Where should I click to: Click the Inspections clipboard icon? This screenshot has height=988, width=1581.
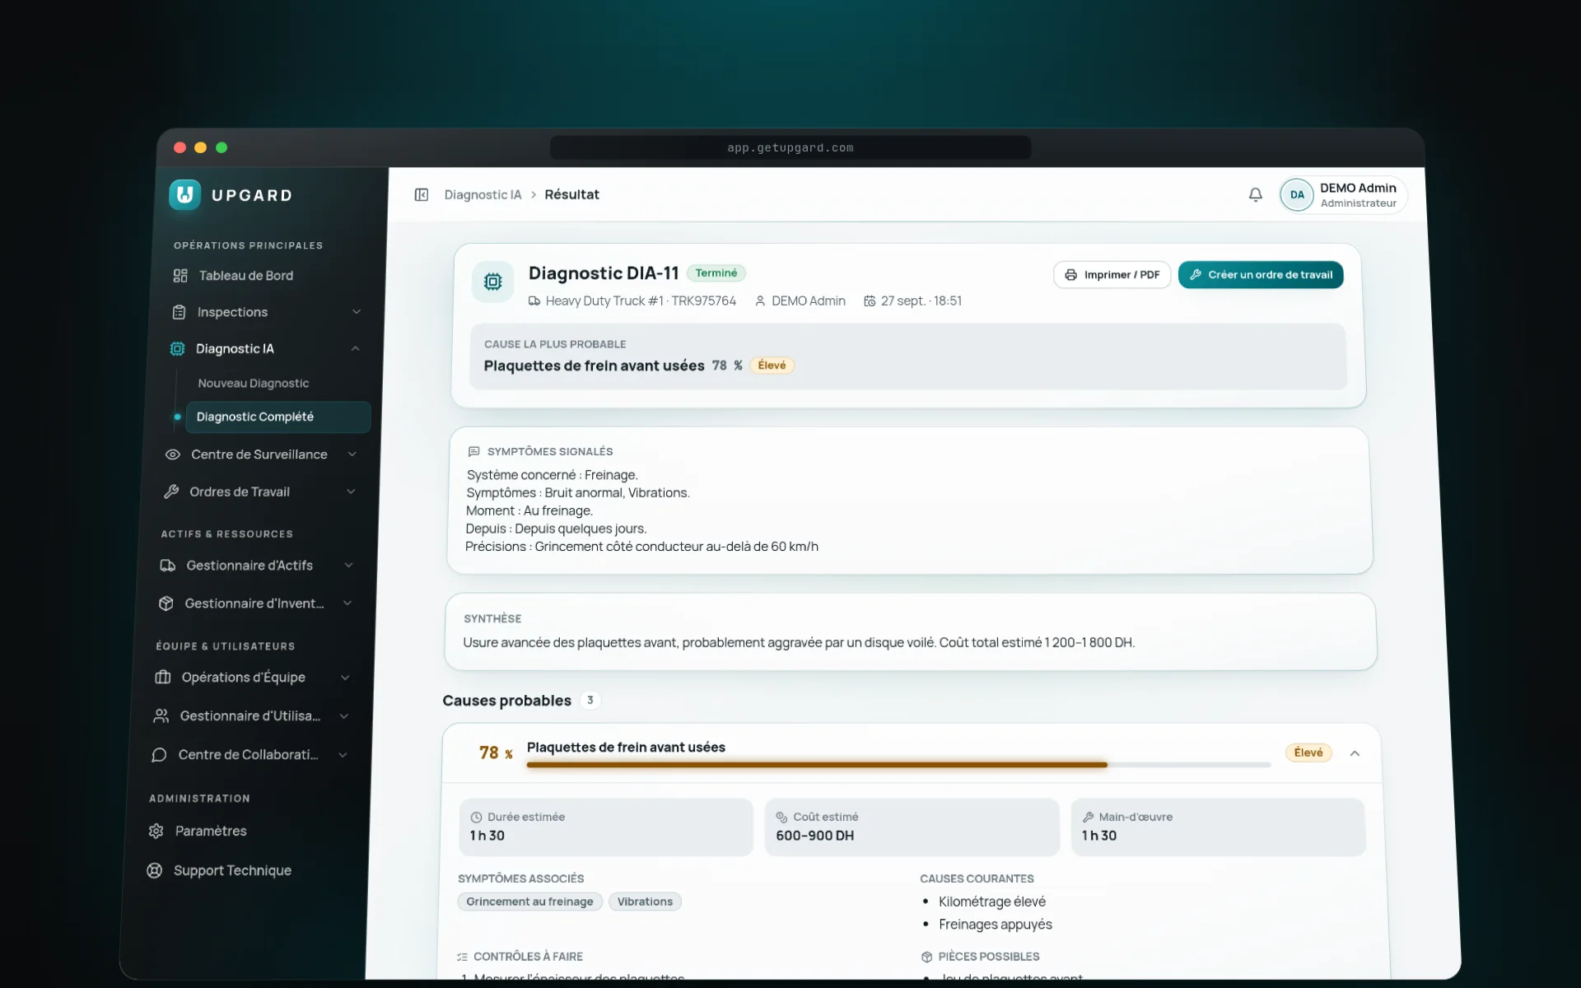click(179, 312)
